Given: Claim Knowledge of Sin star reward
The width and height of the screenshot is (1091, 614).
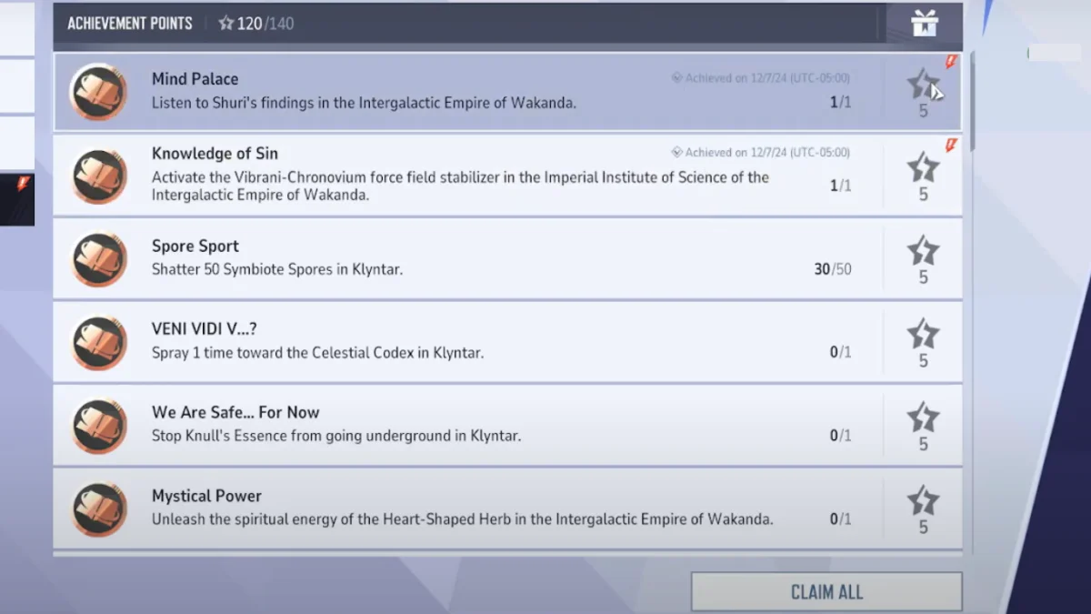Looking at the screenshot, I should [923, 169].
